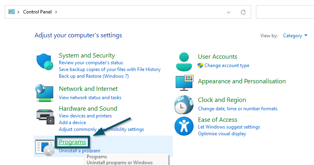
Task: Click the Clock and Region globe clock icon
Action: click(184, 105)
